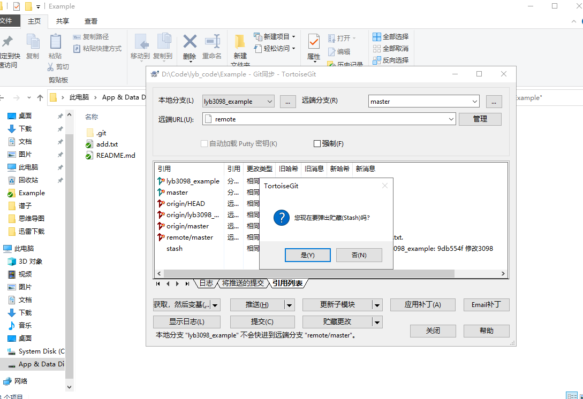Click 反向选择 in Explorer ribbon
The width and height of the screenshot is (583, 399).
391,60
